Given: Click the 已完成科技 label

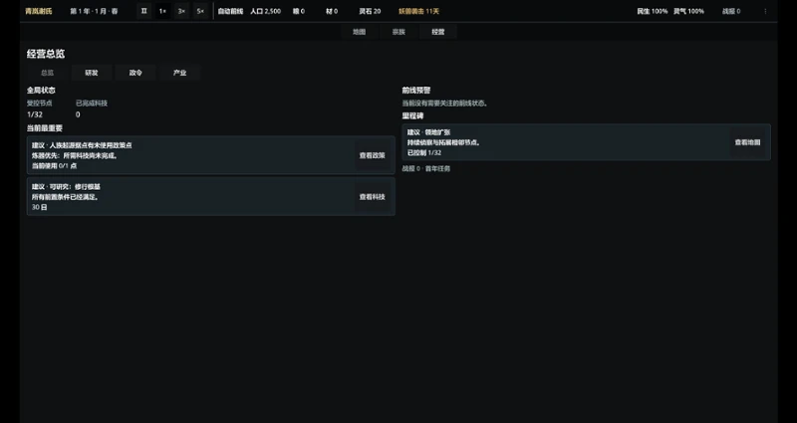Looking at the screenshot, I should coord(92,104).
